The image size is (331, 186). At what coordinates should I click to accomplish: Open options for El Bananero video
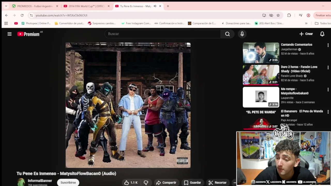click(x=328, y=112)
